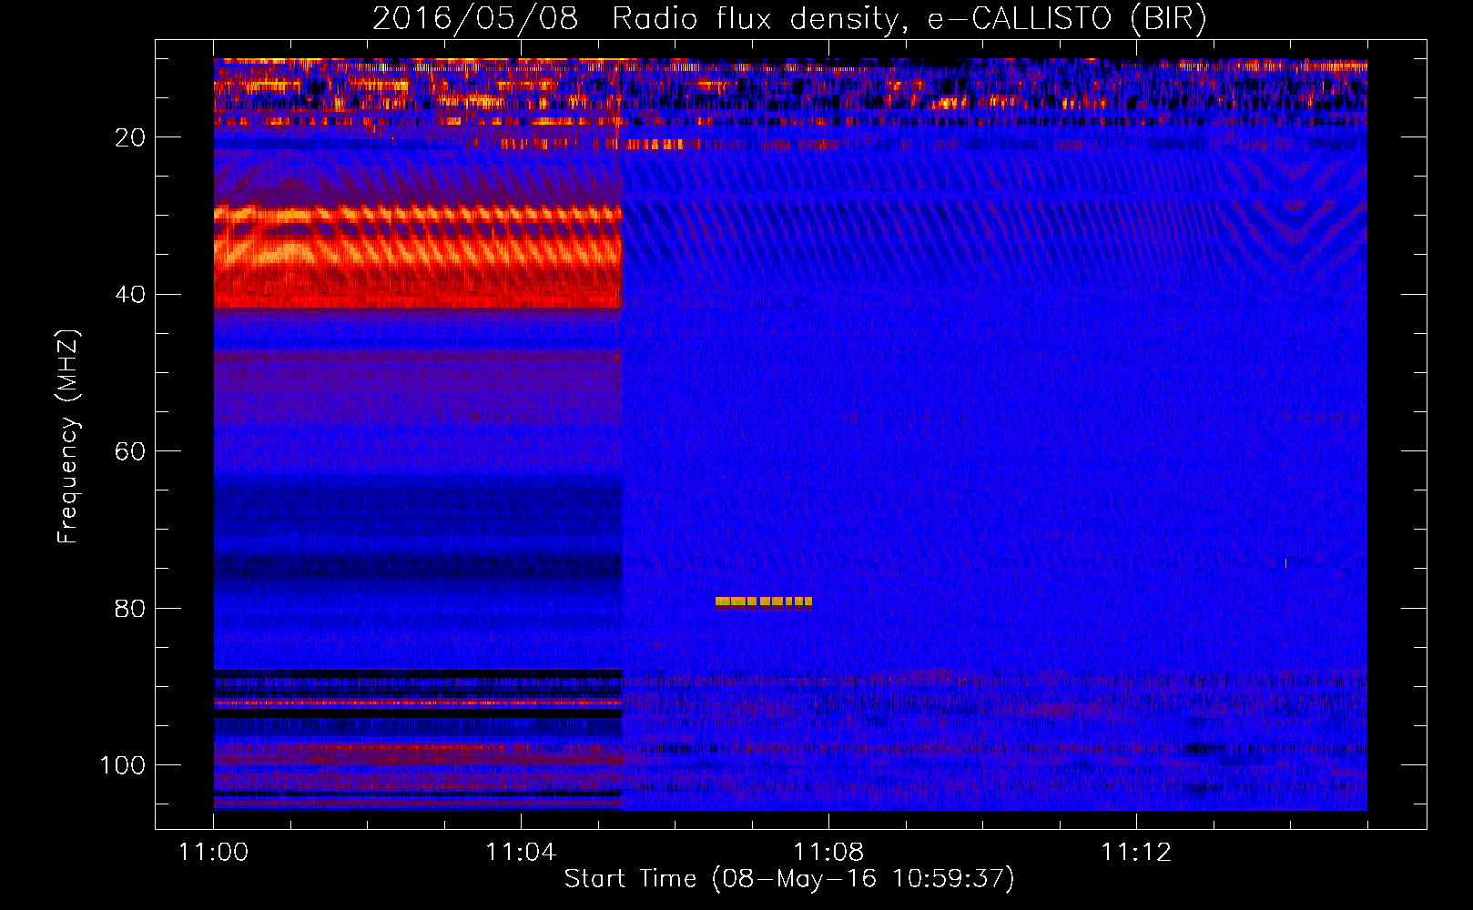Viewport: 1473px width, 910px height.
Task: Click the '11:08' time tick label
Action: 828,852
